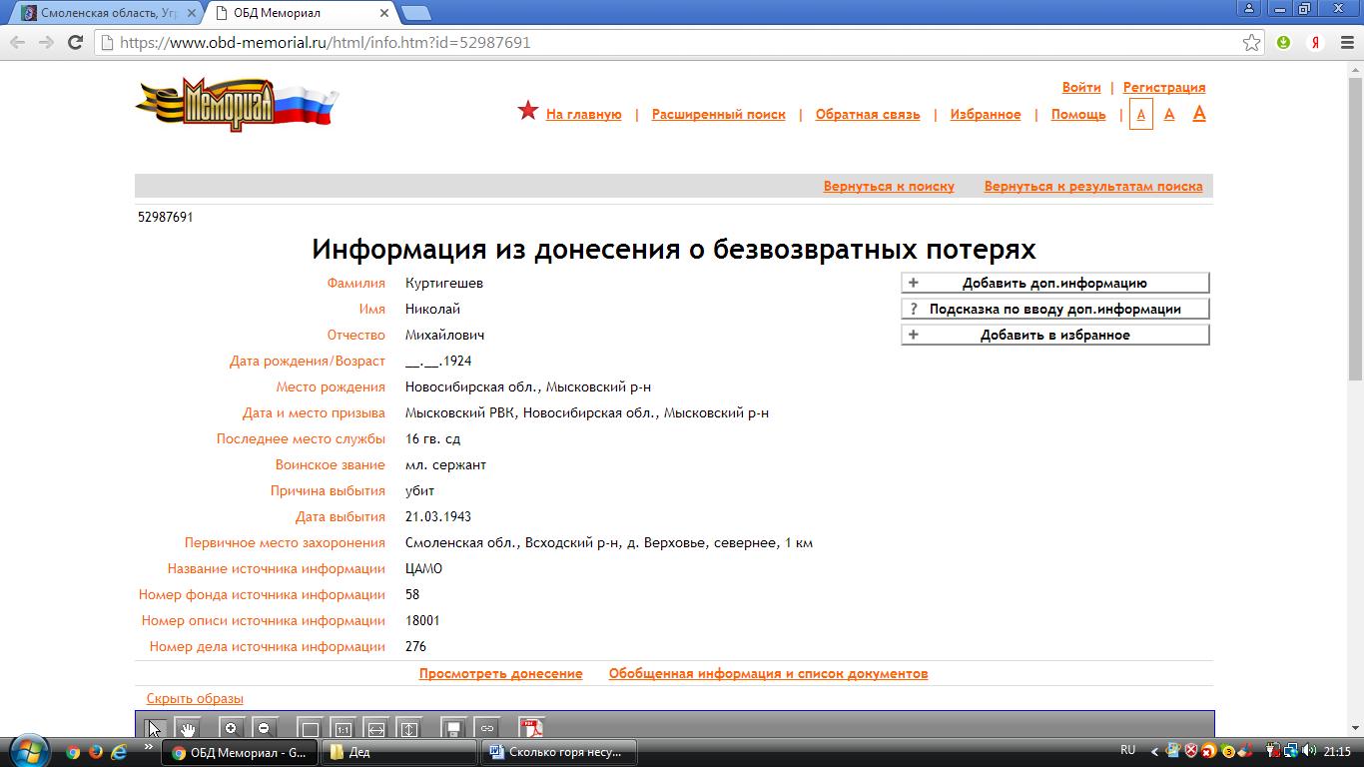1364x767 pixels.
Task: Expand Добавить доп.информацию panel
Action: 1054,283
